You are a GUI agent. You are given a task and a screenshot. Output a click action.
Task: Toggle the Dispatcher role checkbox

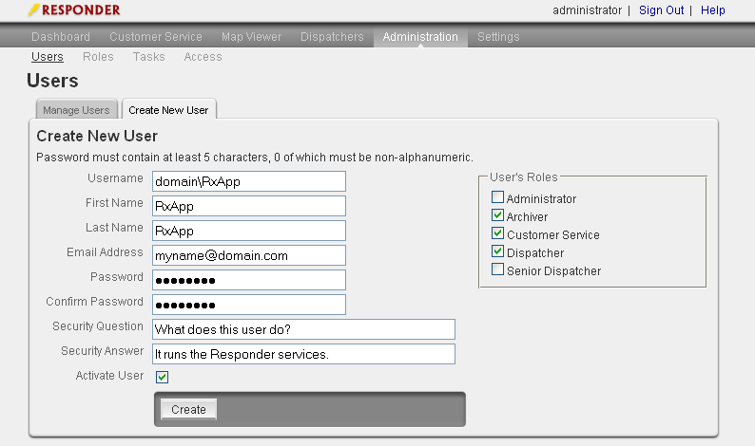497,252
